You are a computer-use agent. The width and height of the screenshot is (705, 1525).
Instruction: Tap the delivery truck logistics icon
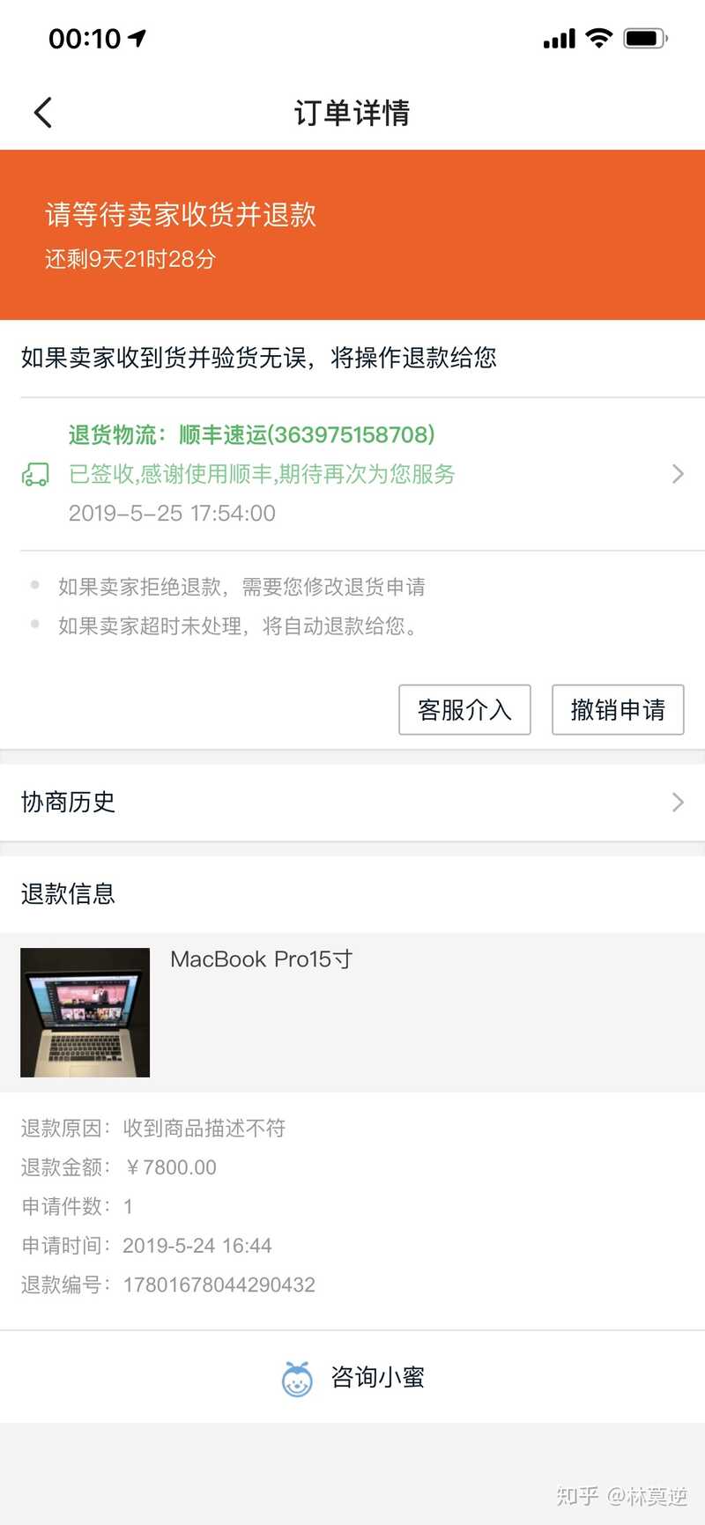point(35,475)
